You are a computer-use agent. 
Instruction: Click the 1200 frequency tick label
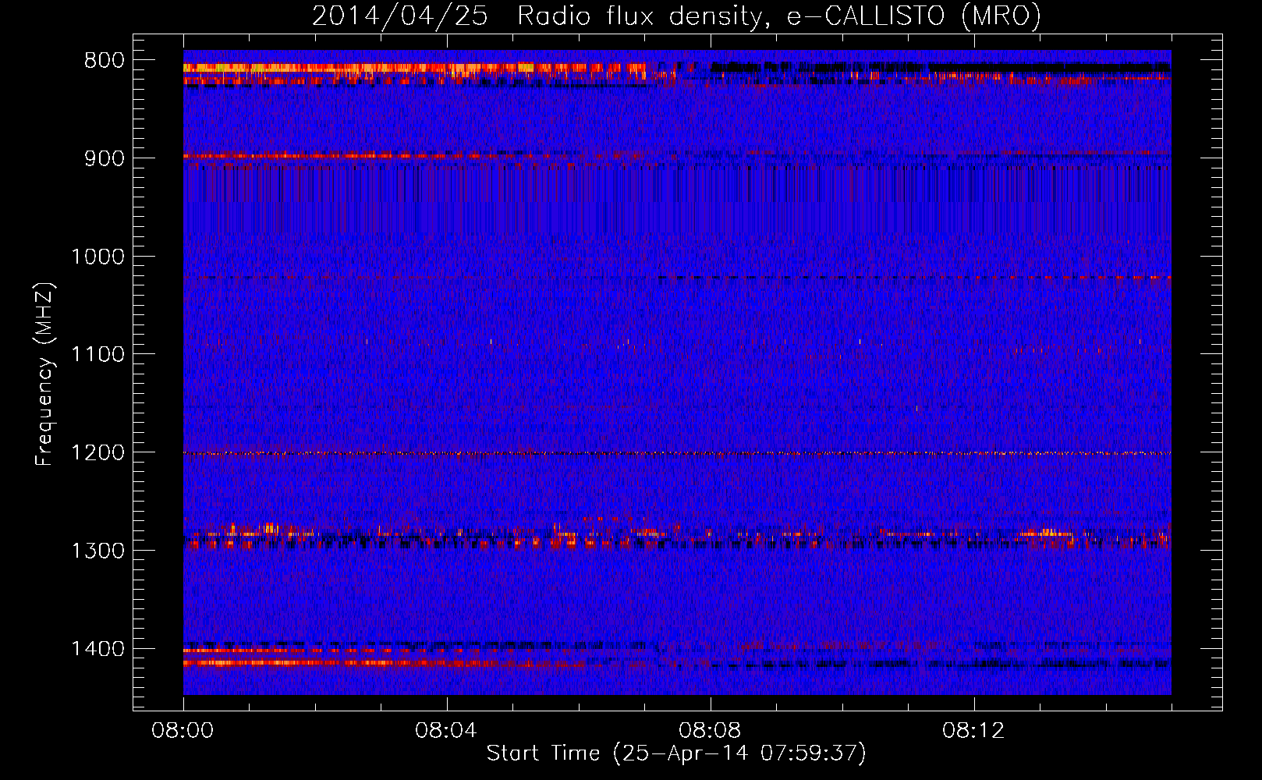click(97, 453)
